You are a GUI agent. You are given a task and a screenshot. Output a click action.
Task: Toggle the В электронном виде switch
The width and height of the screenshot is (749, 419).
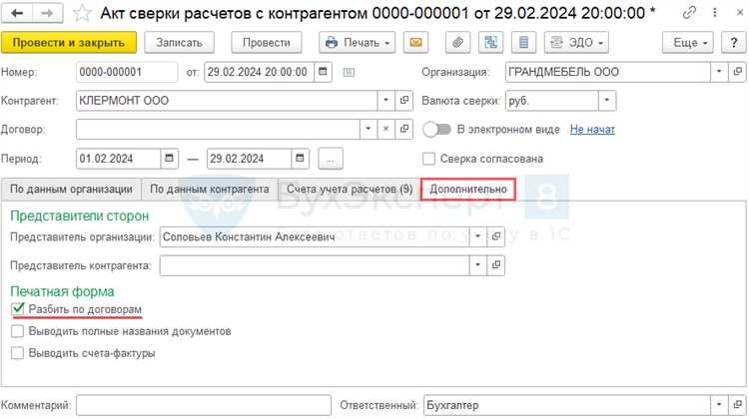pos(436,130)
